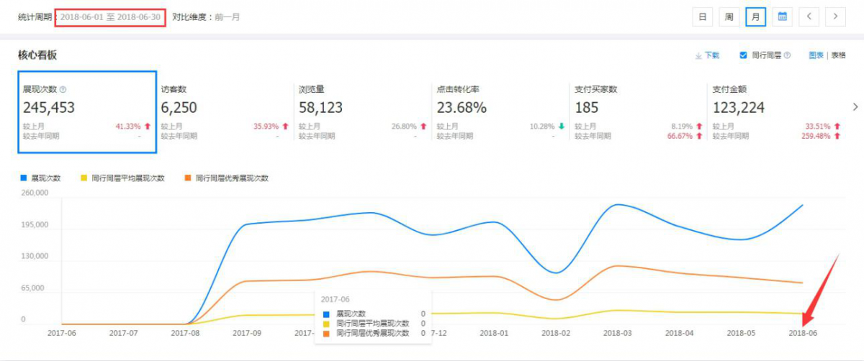Click the 2017-09 x-axis label

[248, 333]
